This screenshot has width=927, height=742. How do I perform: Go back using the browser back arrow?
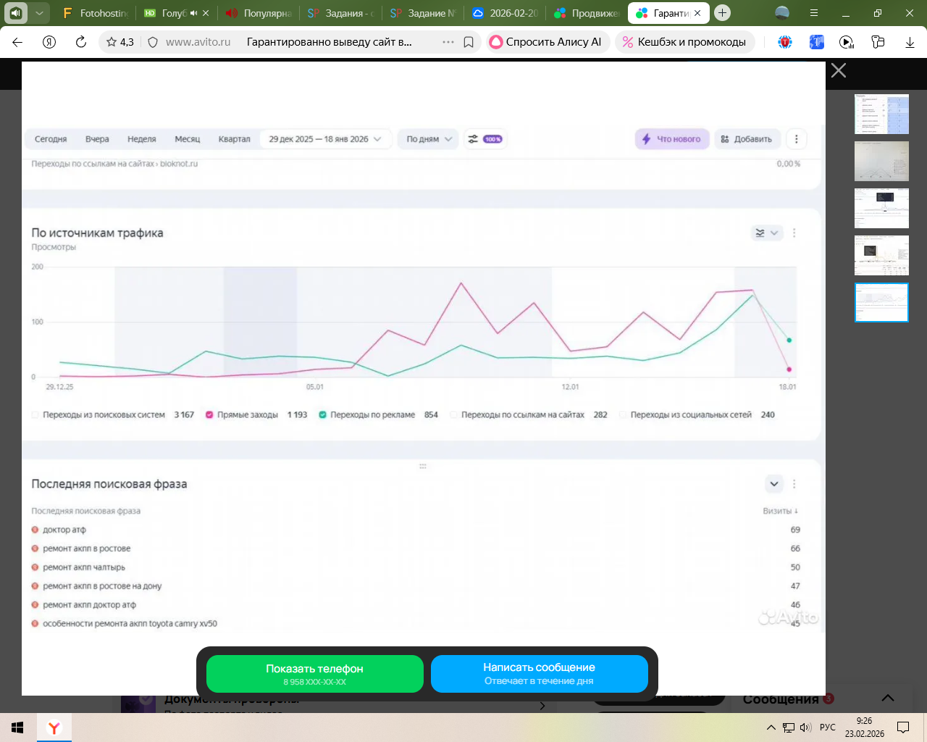(x=18, y=42)
